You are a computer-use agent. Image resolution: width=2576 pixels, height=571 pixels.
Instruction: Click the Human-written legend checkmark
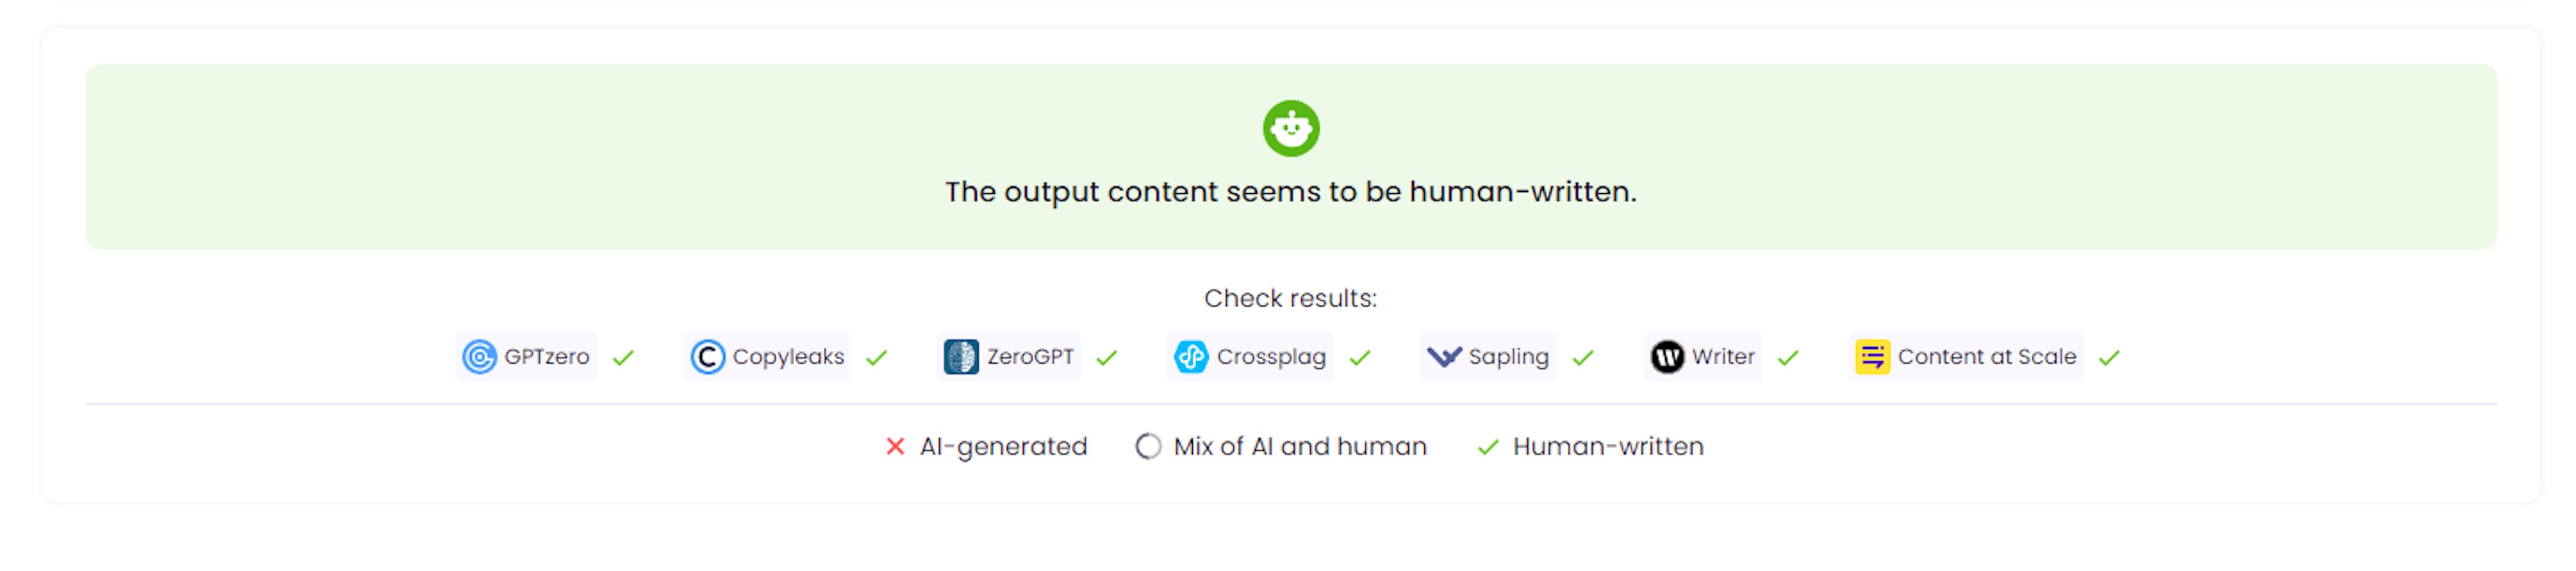tap(1488, 447)
